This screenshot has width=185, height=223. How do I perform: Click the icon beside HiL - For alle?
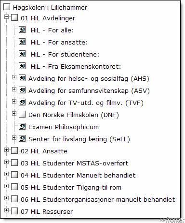coord(22,30)
